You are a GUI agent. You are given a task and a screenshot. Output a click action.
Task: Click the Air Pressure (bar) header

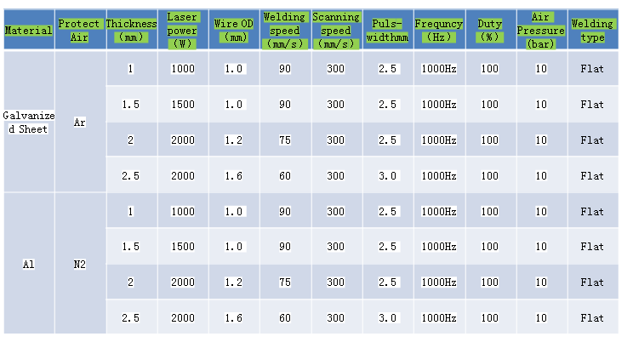point(540,30)
